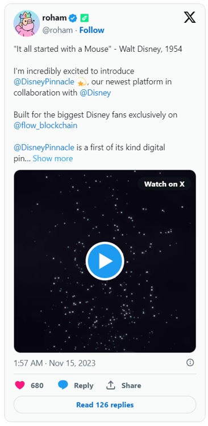Follow the roham account
Image resolution: width=208 pixels, height=426 pixels.
(x=91, y=30)
